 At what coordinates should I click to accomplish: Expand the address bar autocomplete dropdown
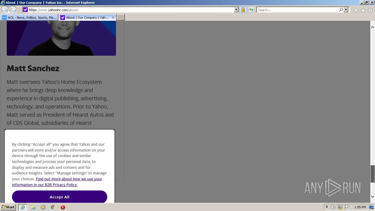[x=236, y=10]
